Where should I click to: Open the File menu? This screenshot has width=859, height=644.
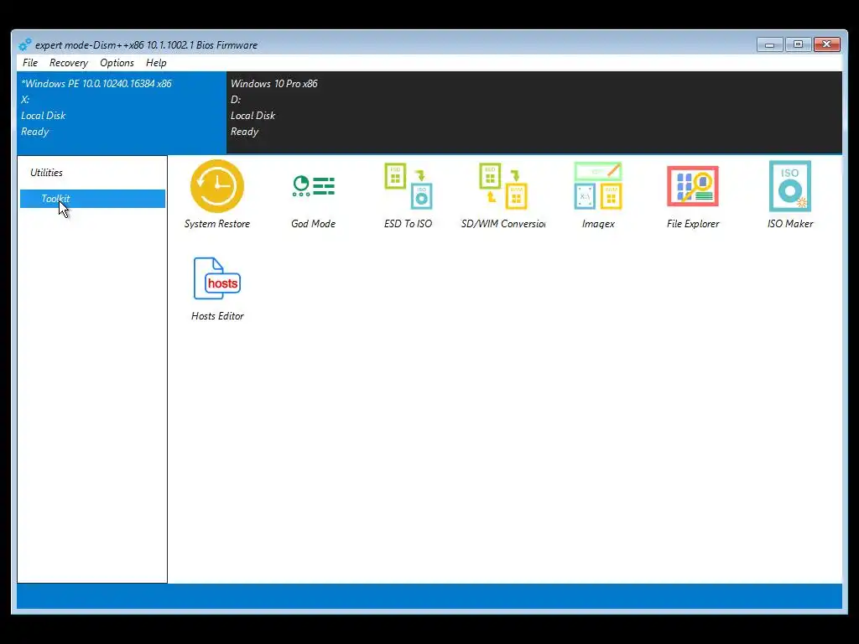(30, 63)
